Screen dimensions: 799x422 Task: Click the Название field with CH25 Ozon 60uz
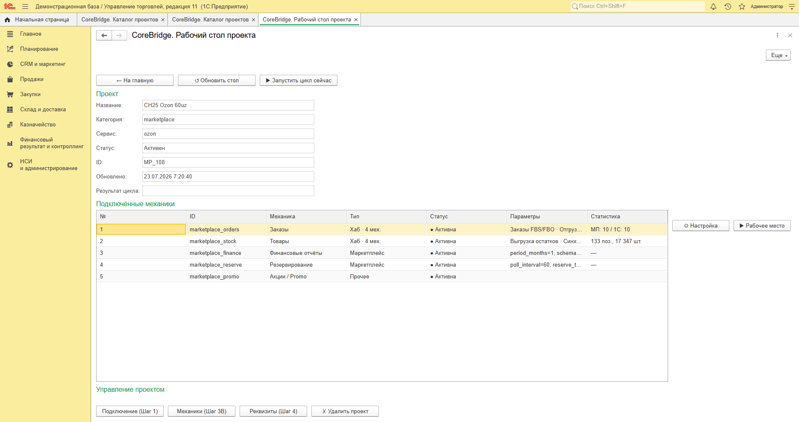tap(228, 105)
